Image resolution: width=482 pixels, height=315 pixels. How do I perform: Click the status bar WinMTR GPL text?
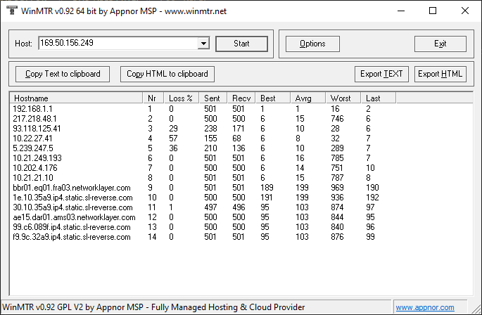click(153, 307)
